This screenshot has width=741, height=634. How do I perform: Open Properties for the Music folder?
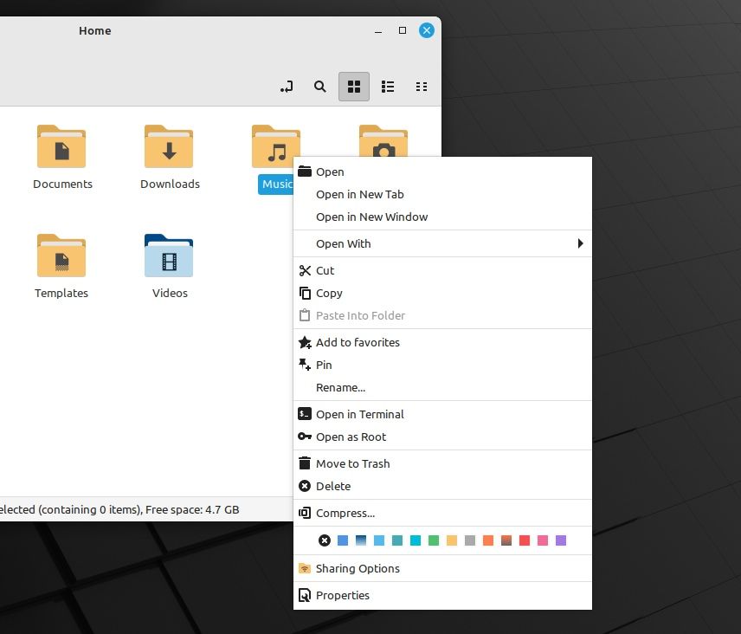click(x=343, y=595)
